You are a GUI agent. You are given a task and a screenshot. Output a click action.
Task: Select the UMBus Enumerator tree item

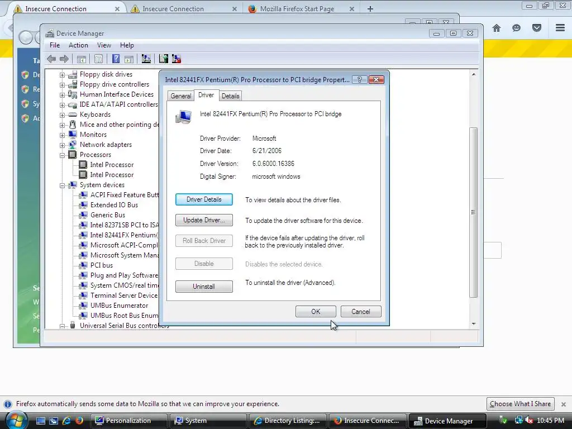(x=120, y=306)
